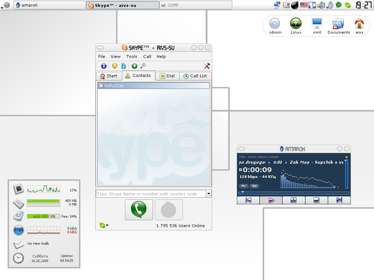Screen dimensions: 374x280
Task: Open the mnt monitor desktop icon
Action: click(x=317, y=26)
